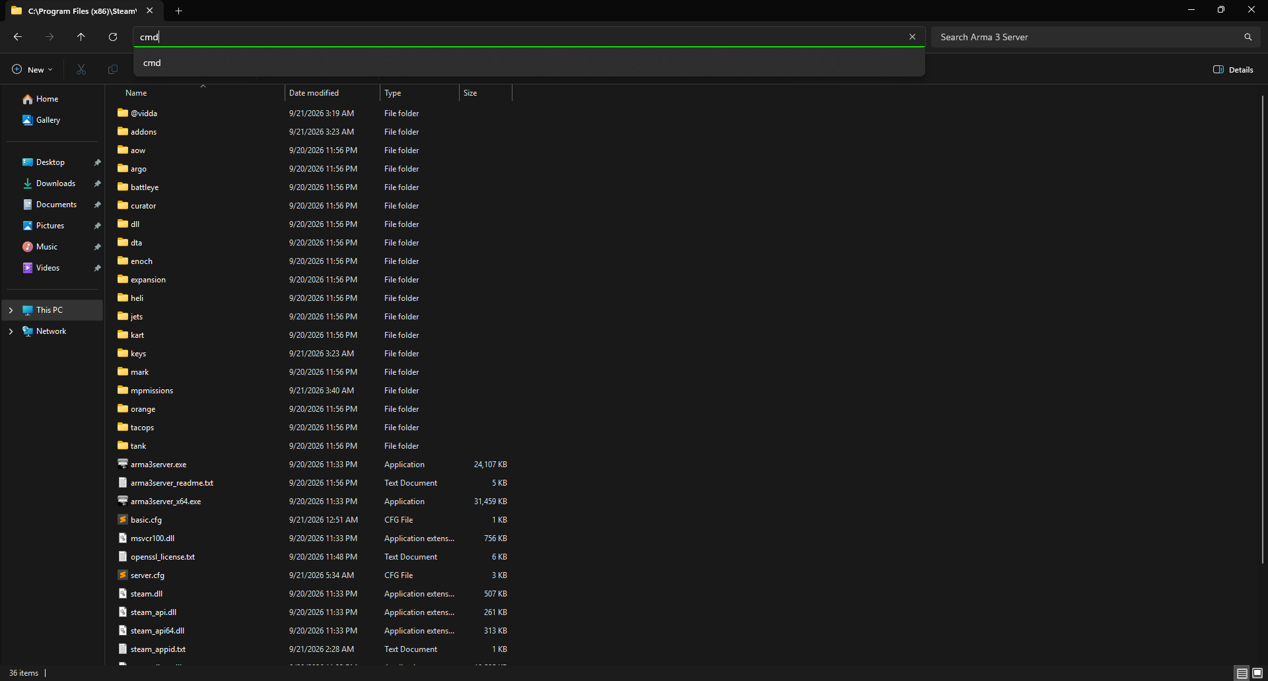This screenshot has height=681, width=1268.
Task: Open the Desktop quick access folder
Action: [x=50, y=162]
